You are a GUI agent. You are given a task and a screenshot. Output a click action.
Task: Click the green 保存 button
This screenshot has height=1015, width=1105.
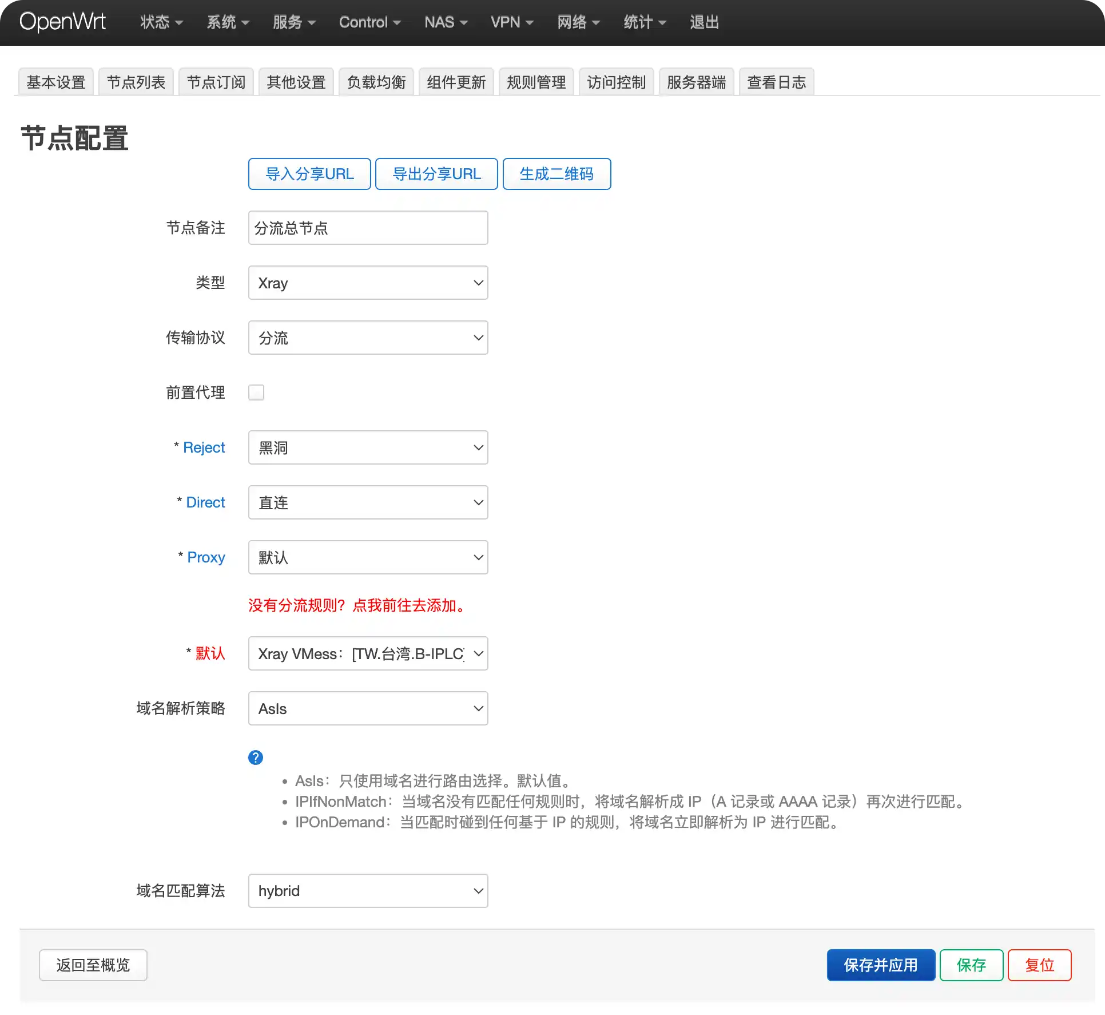click(972, 965)
